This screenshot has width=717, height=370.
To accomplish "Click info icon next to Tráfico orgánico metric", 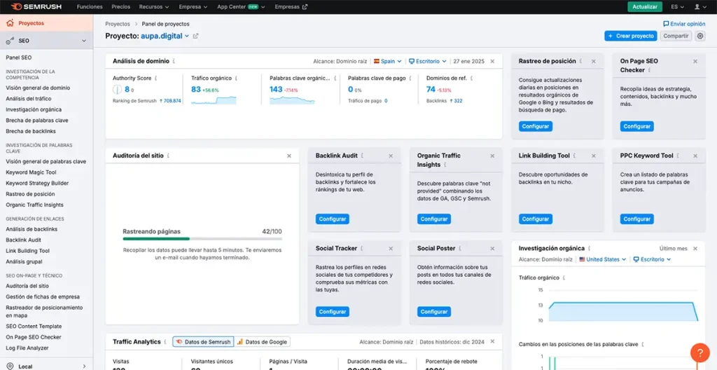I will pos(237,78).
